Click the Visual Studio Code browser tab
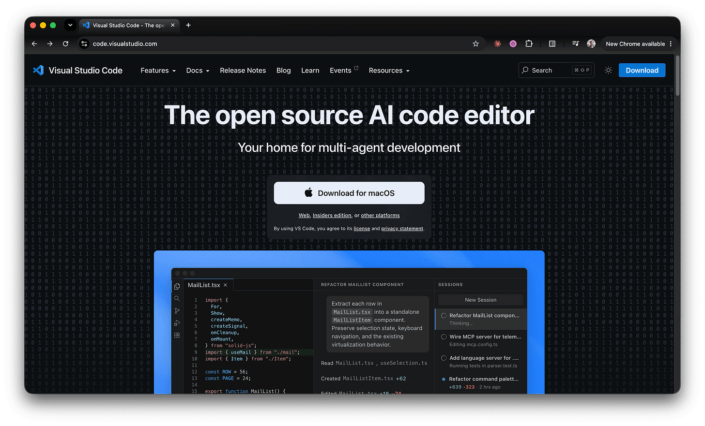The height and width of the screenshot is (426, 705). [x=128, y=25]
